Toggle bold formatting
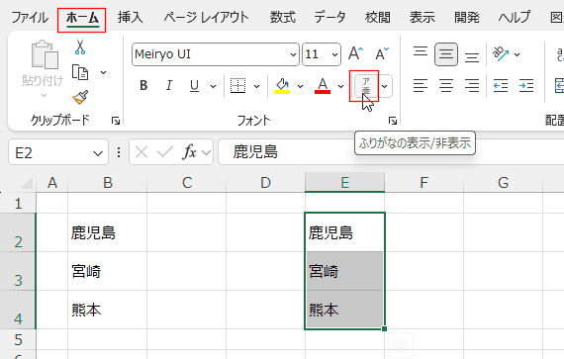This screenshot has width=564, height=359. coord(143,85)
